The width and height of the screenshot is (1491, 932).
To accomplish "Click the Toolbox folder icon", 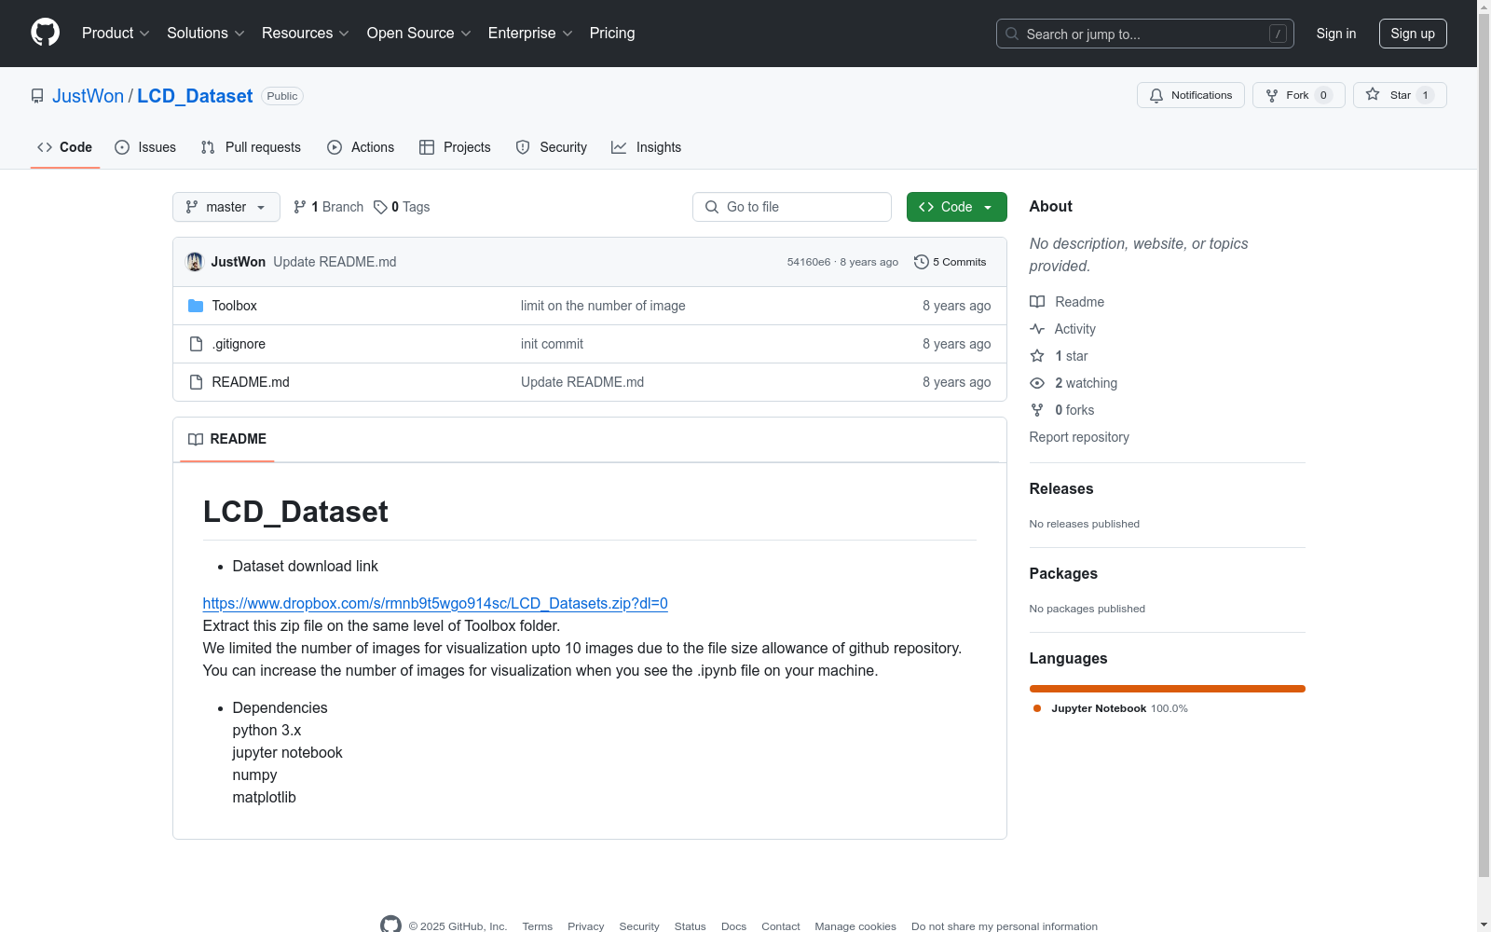I will tap(196, 306).
